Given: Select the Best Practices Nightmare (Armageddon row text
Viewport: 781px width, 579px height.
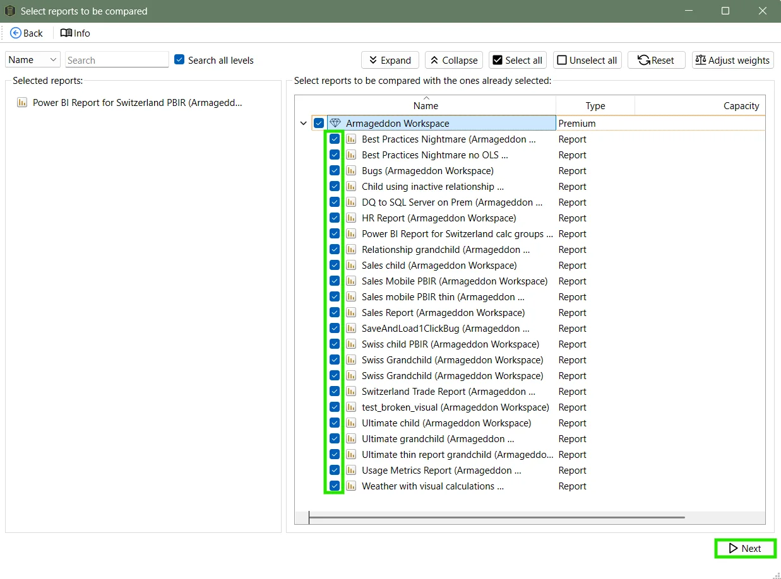Looking at the screenshot, I should point(448,139).
